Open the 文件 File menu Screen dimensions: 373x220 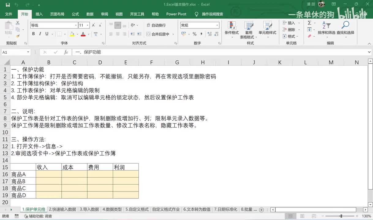coord(9,14)
